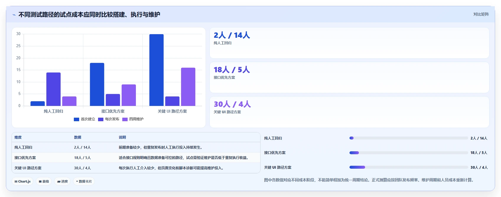Click the 首次建立 bar for 纯人工回归
This screenshot has height=197, width=501.
tap(38, 104)
